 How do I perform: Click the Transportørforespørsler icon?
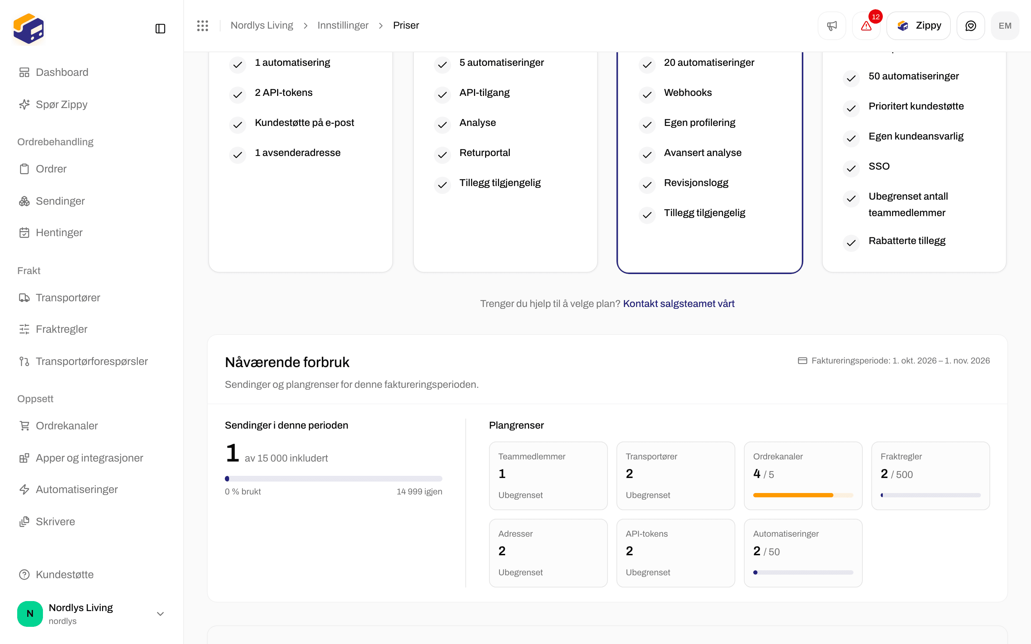coord(24,361)
